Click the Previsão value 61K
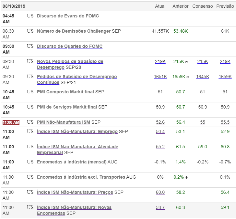The height and width of the screenshot is (219, 236). (225, 31)
